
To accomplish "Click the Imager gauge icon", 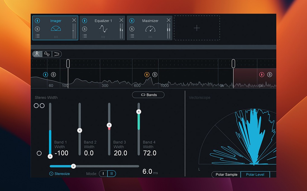I will (x=56, y=28).
